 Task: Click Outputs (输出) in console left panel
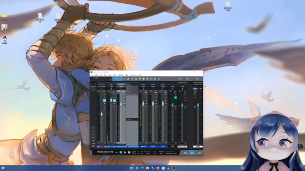tap(93, 138)
